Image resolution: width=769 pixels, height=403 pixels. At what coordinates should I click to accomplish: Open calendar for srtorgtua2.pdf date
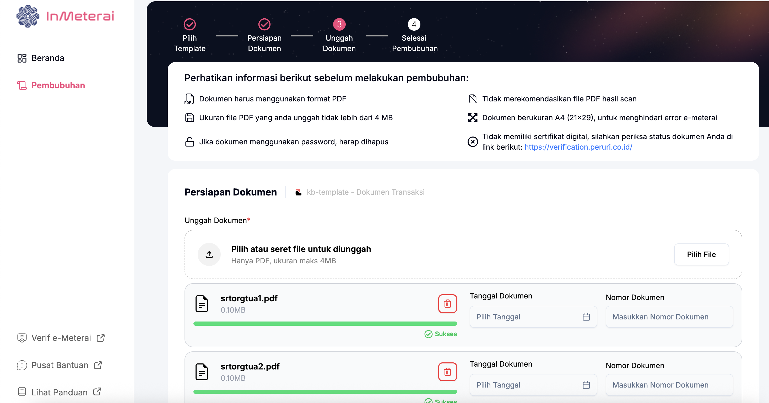tap(586, 385)
